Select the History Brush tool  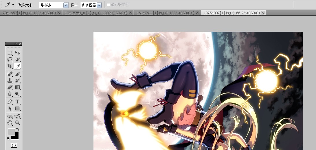pyautogui.click(x=17, y=81)
